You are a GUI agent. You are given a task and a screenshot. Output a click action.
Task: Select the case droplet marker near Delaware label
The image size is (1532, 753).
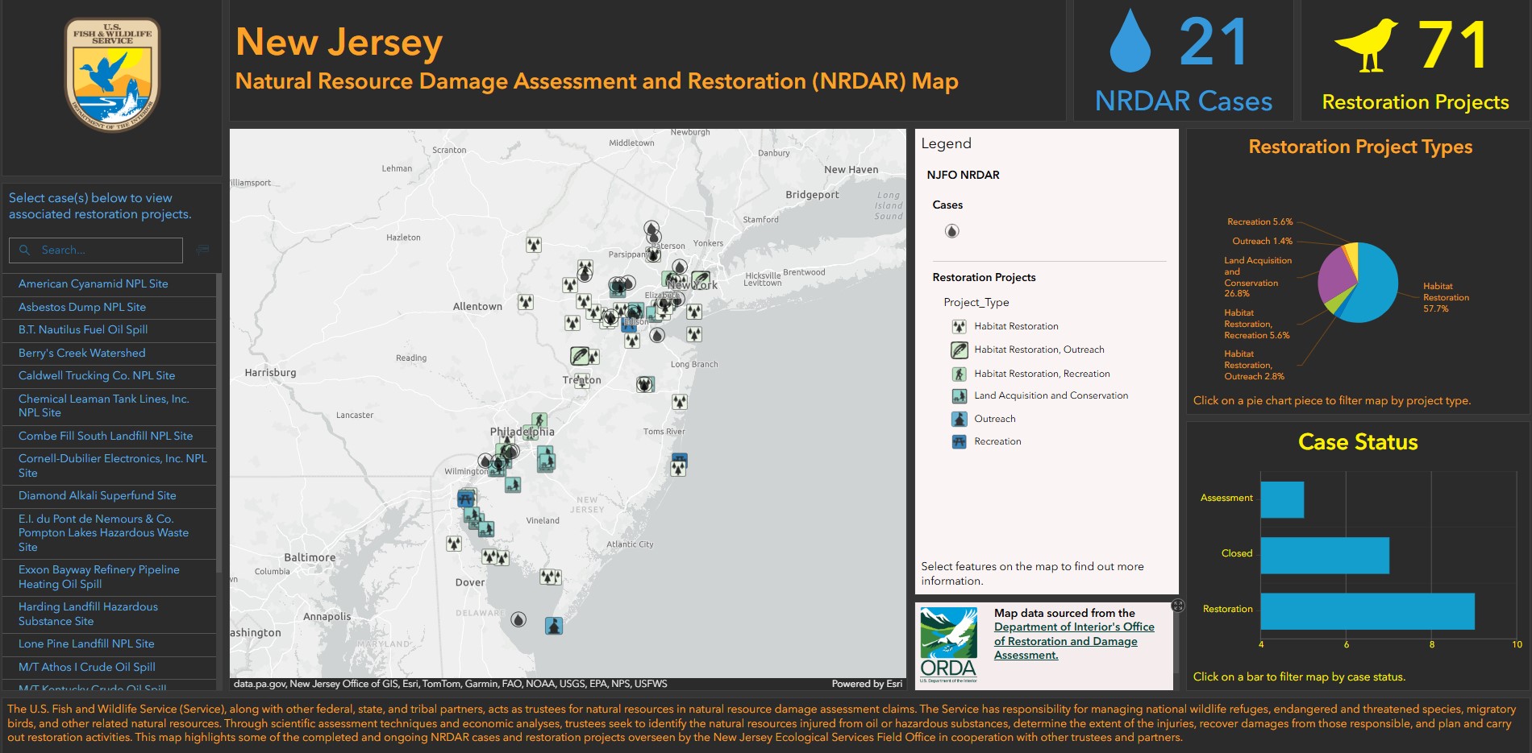click(x=518, y=619)
